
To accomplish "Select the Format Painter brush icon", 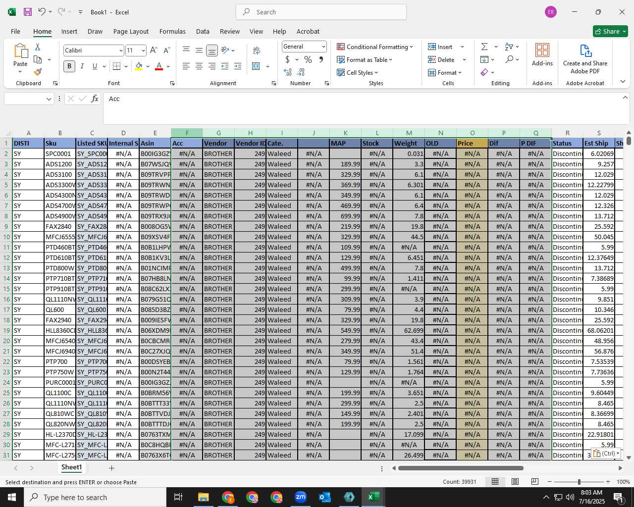I will click(x=38, y=72).
